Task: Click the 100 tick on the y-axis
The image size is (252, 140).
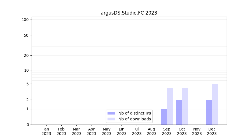Action: click(25, 20)
